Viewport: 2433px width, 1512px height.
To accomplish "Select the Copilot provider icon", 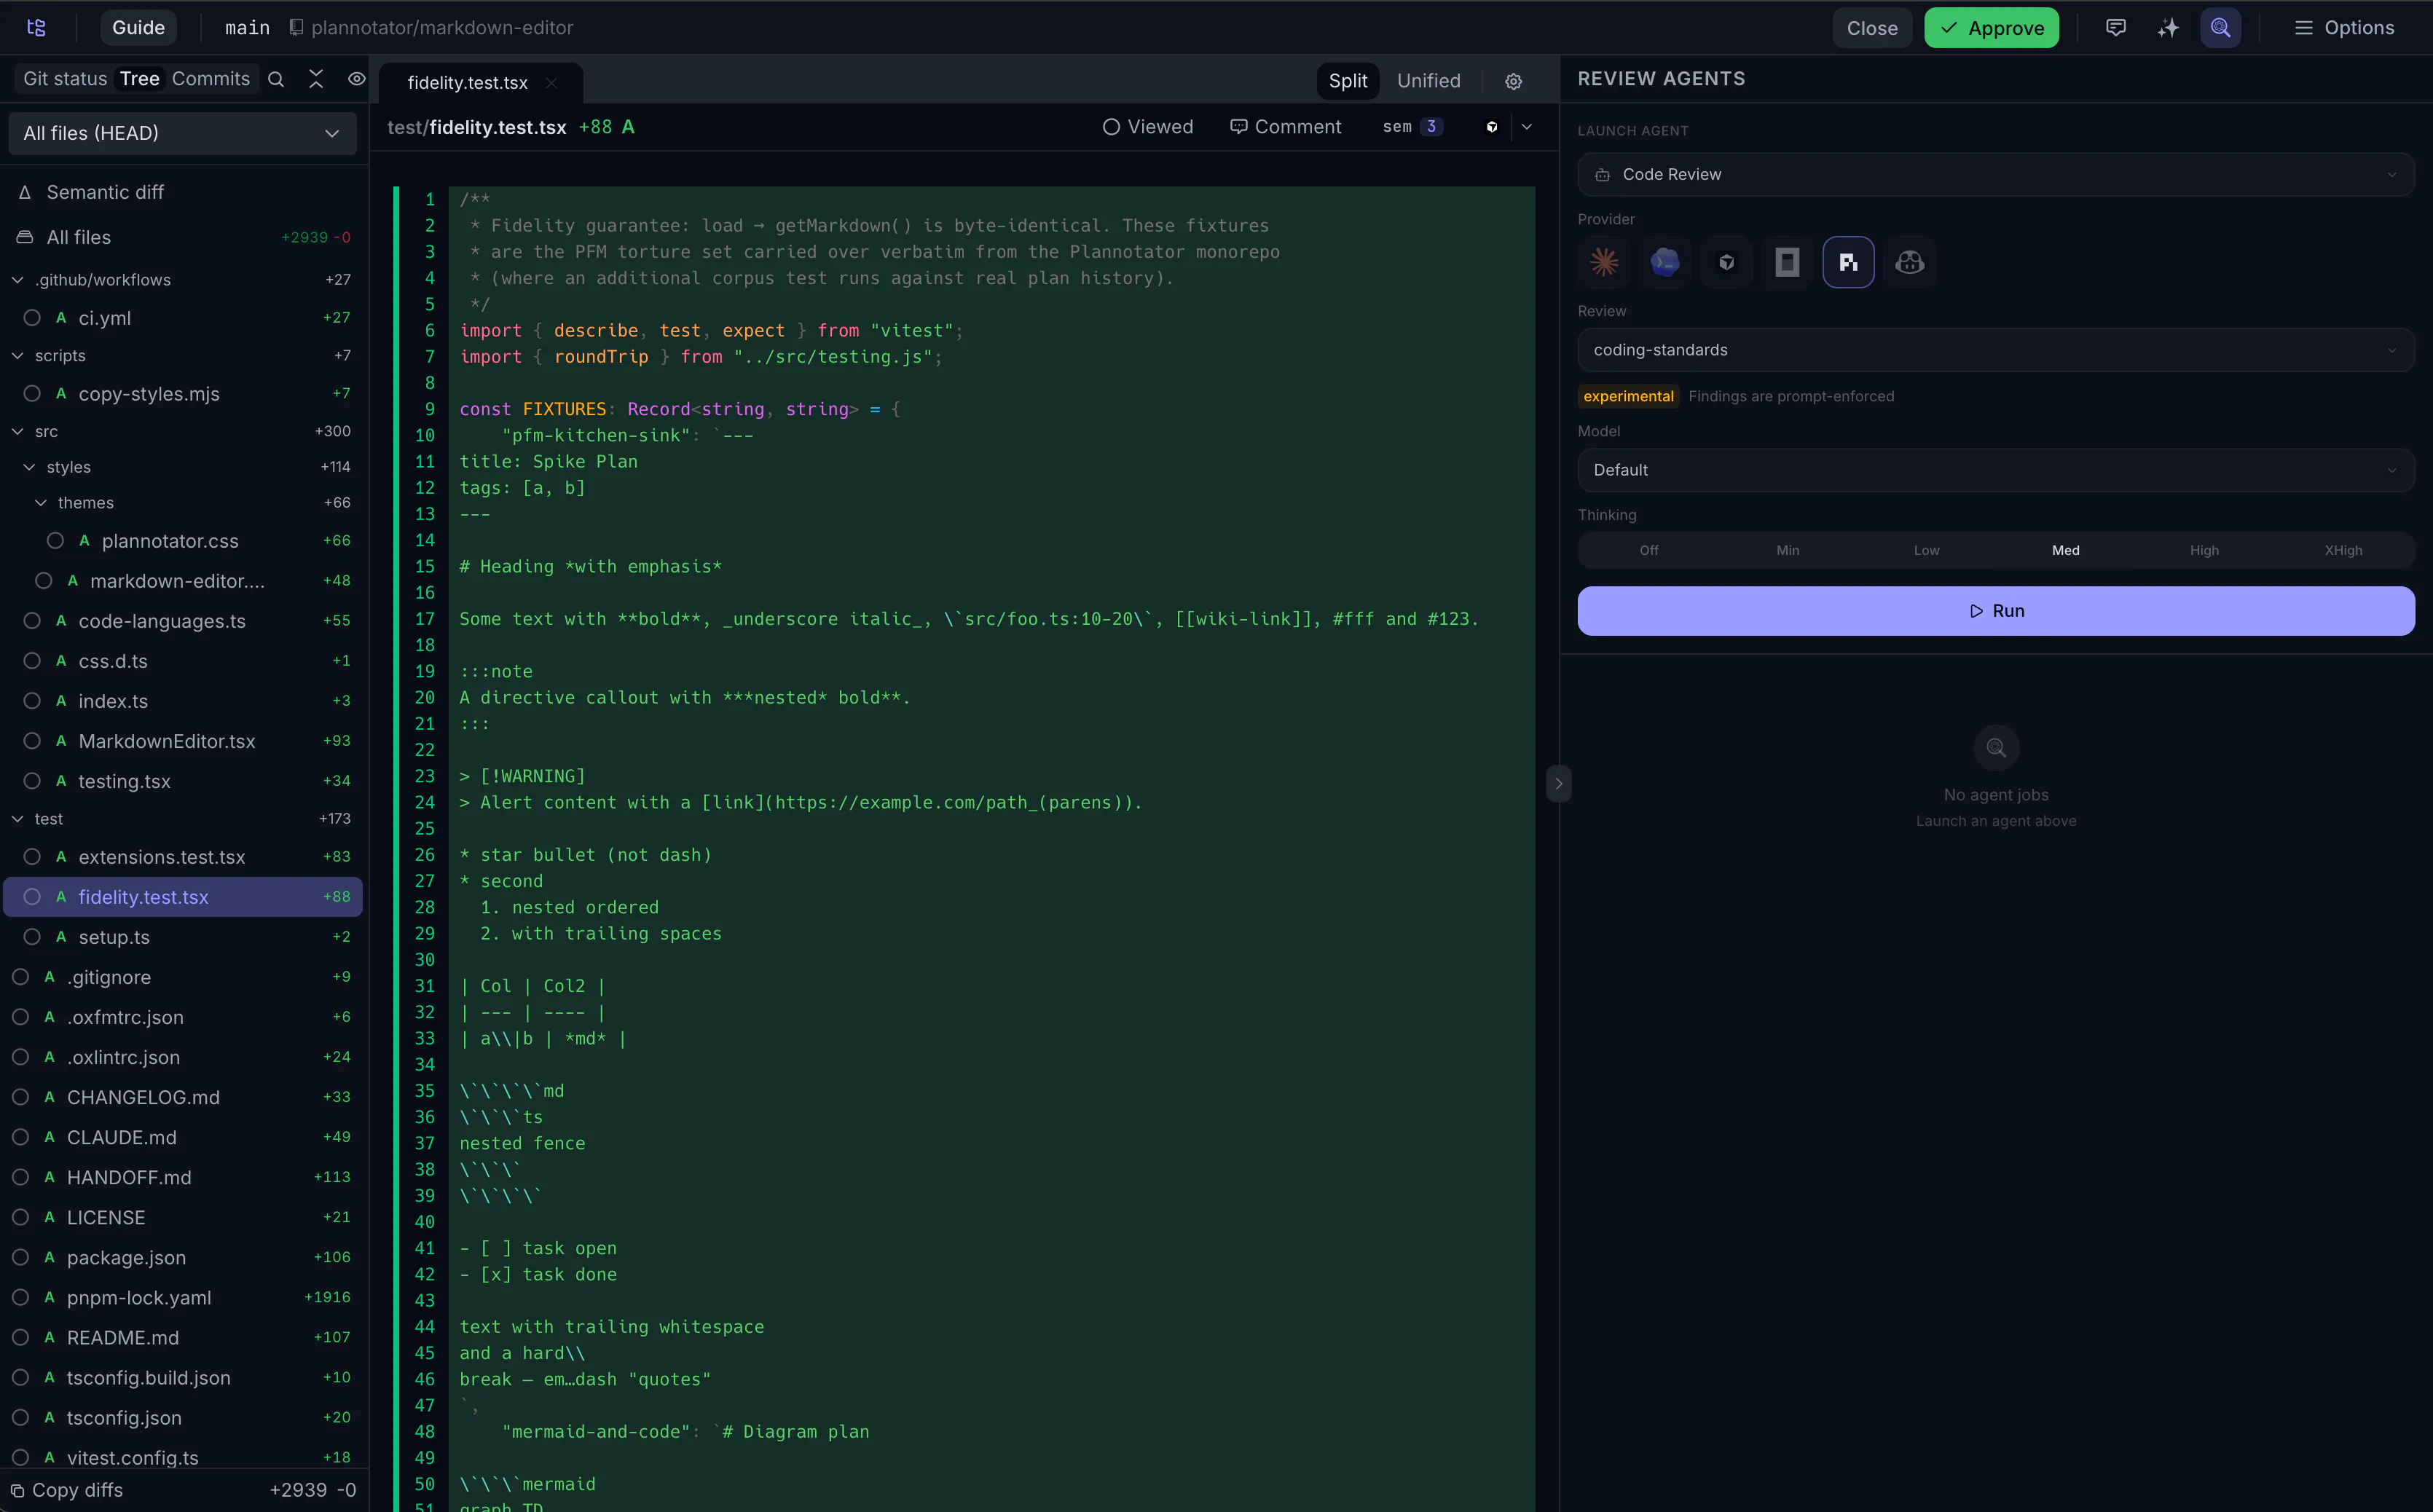I will click(x=1909, y=262).
